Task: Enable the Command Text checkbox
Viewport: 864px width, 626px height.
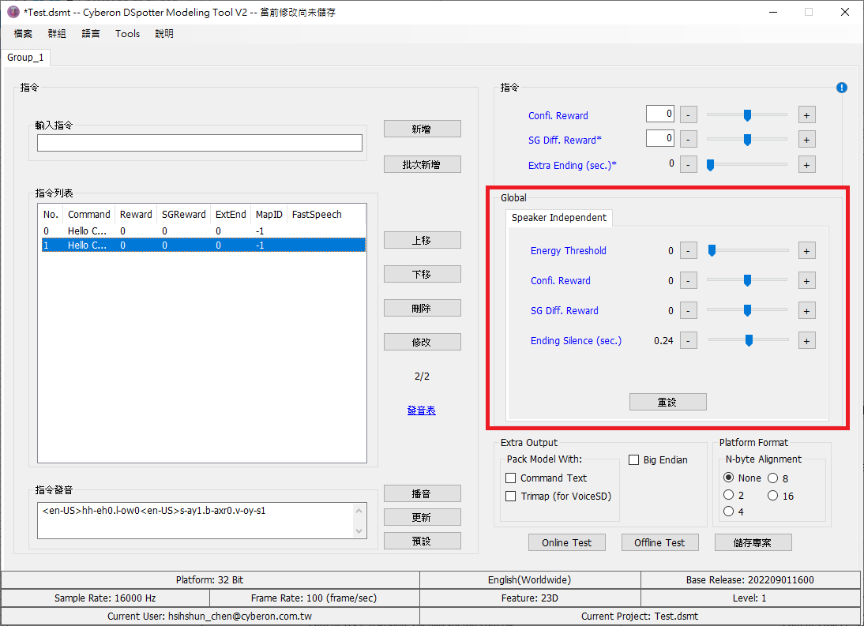Action: pos(511,478)
